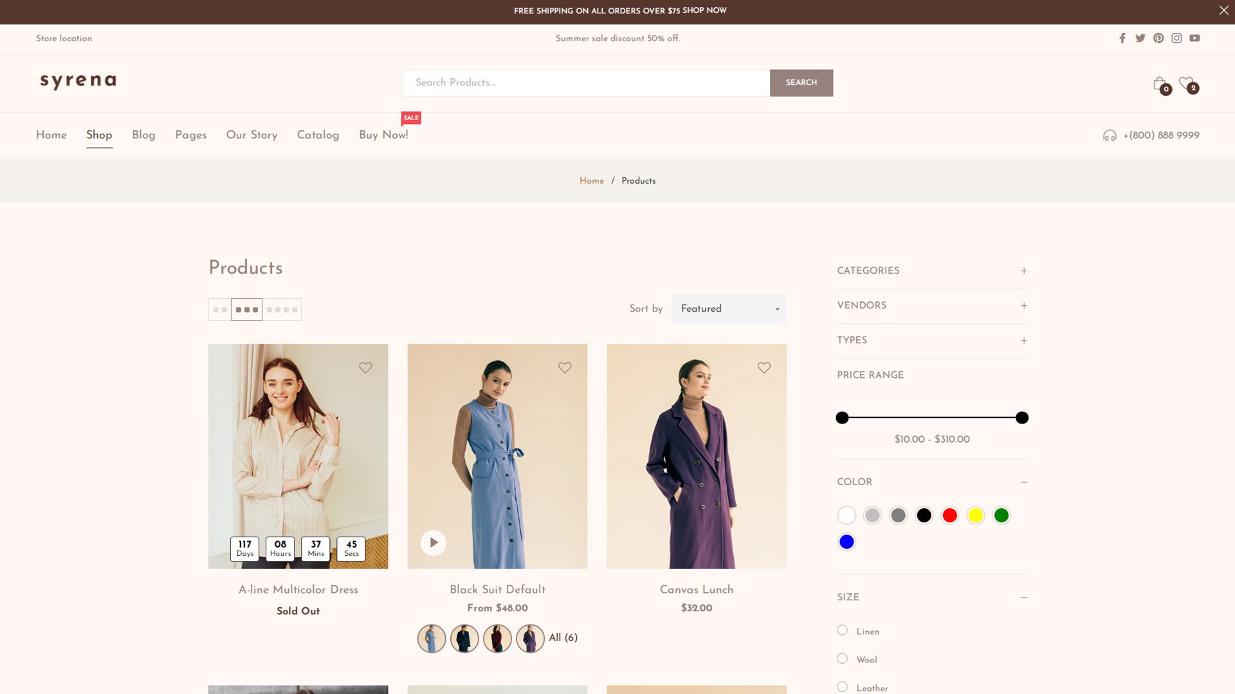Screen dimensions: 1235x694
Task: Open the Catalog menu item
Action: tap(318, 135)
